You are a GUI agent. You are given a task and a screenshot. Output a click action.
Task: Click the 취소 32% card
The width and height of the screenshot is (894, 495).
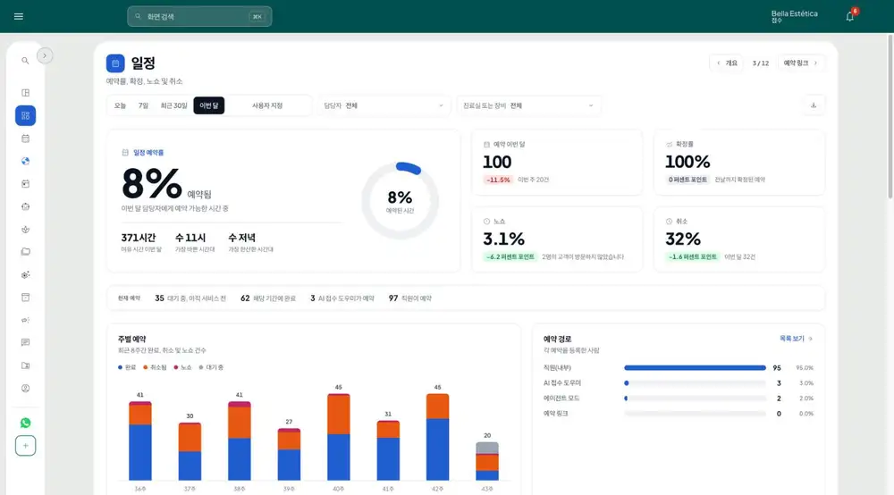coord(739,239)
